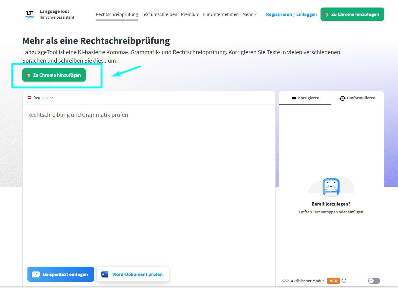Go to Text umschreiben page
This screenshot has width=398, height=288.
click(x=160, y=14)
